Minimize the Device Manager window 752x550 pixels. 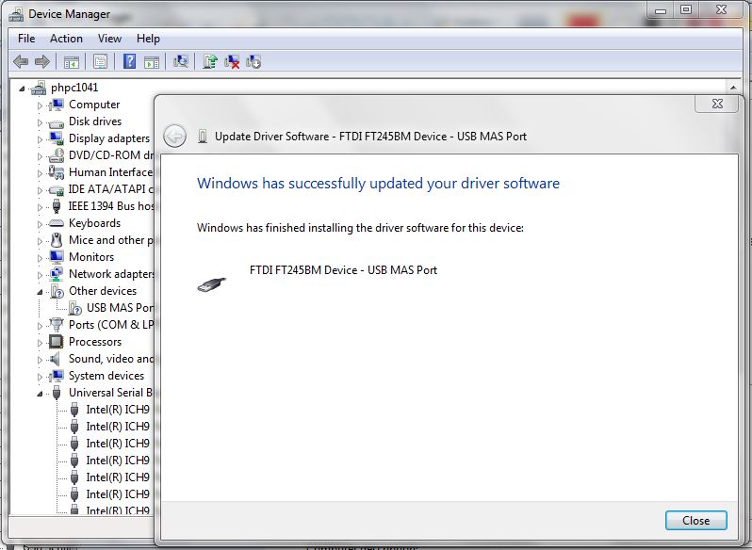click(x=661, y=9)
